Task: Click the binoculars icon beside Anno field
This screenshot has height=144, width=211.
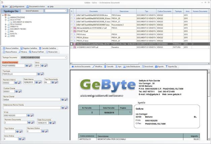Action: point(42,65)
